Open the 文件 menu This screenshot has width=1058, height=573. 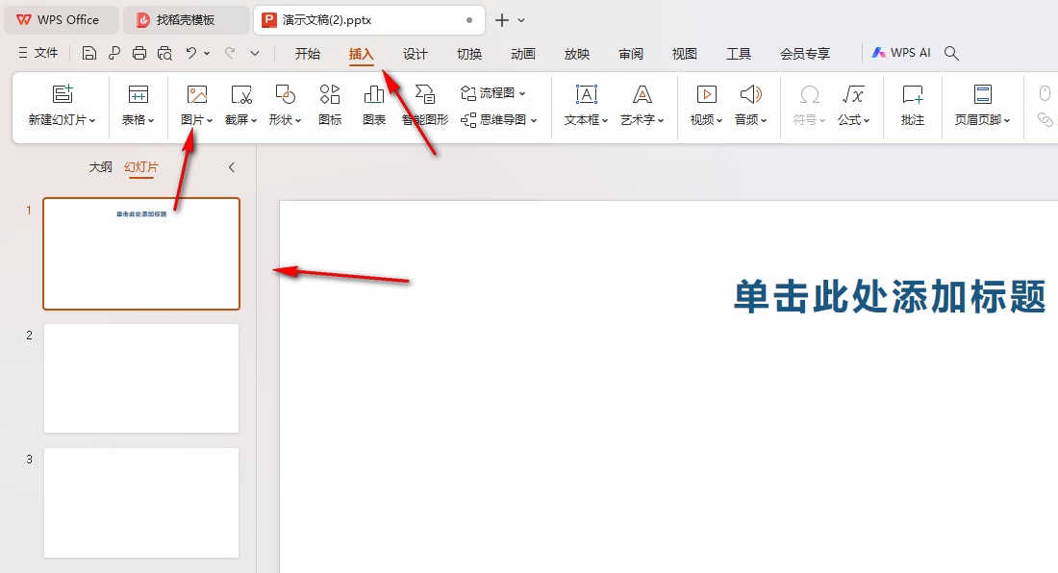click(38, 53)
